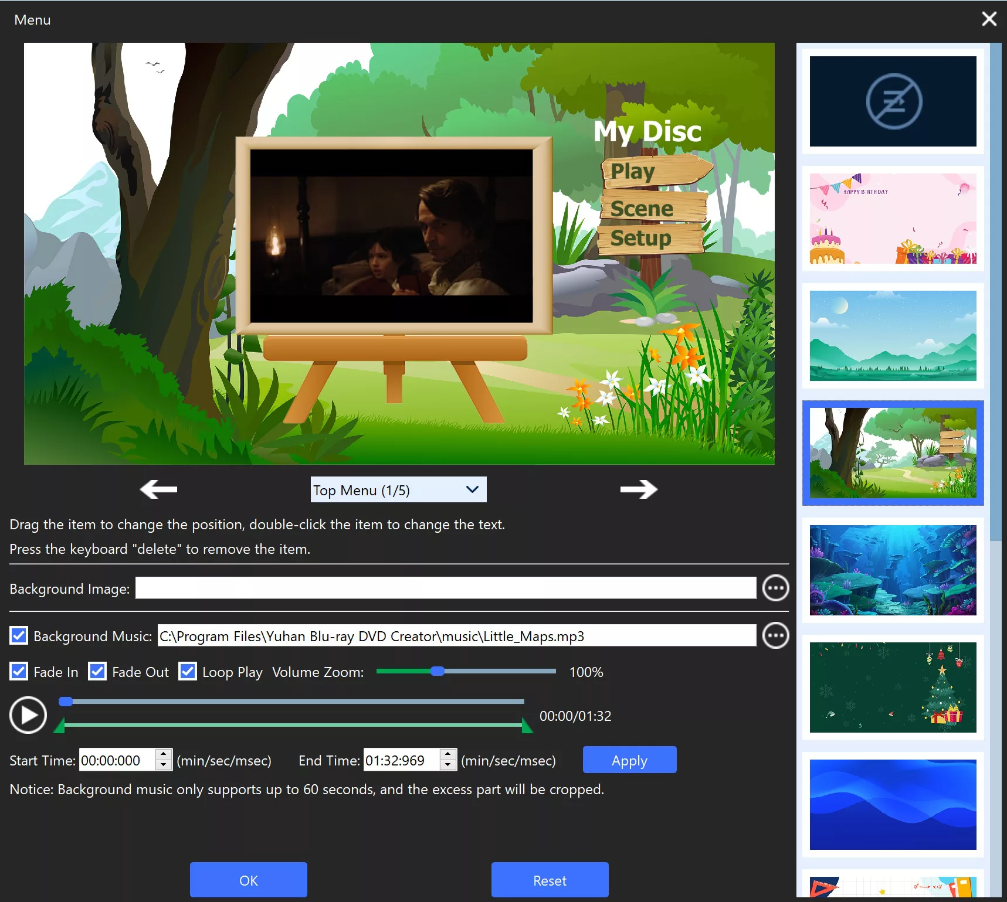Toggle the Background Music checkbox
This screenshot has height=902, width=1007.
(19, 636)
